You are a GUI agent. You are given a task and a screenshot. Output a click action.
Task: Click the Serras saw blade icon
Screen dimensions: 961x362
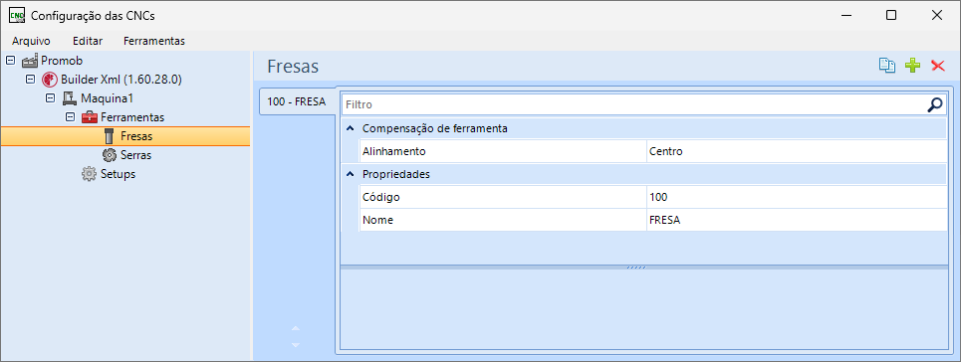[110, 155]
